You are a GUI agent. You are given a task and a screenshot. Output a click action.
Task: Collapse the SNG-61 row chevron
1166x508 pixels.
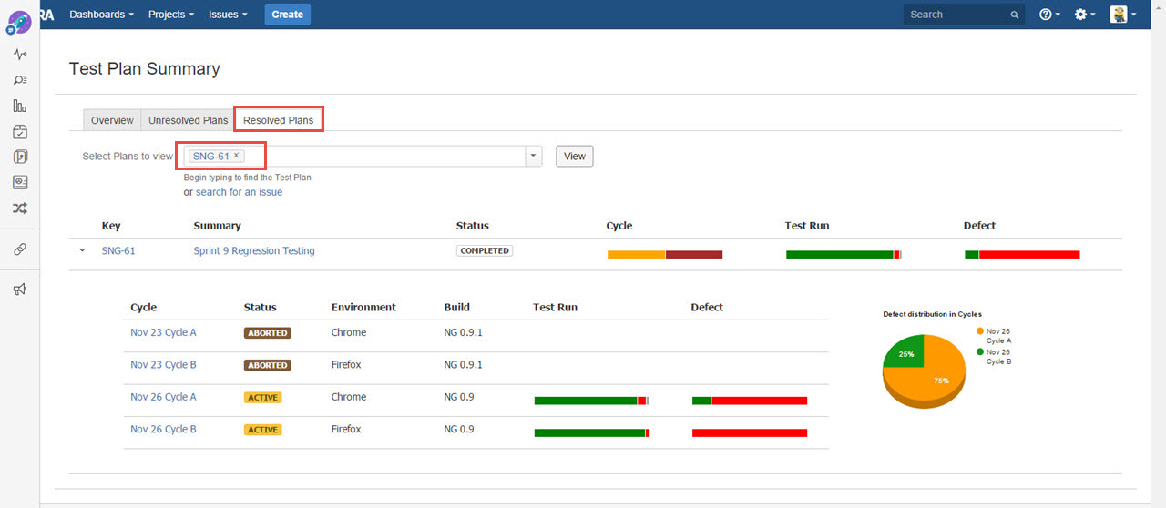[x=82, y=250]
